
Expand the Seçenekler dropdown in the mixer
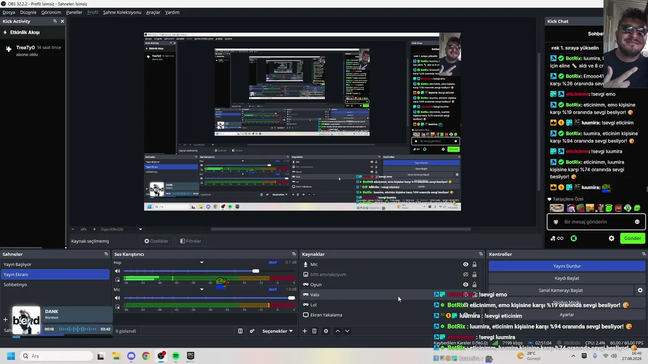point(277,331)
